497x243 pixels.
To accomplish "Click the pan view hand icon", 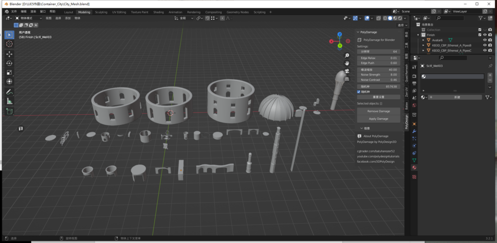I will point(347,63).
